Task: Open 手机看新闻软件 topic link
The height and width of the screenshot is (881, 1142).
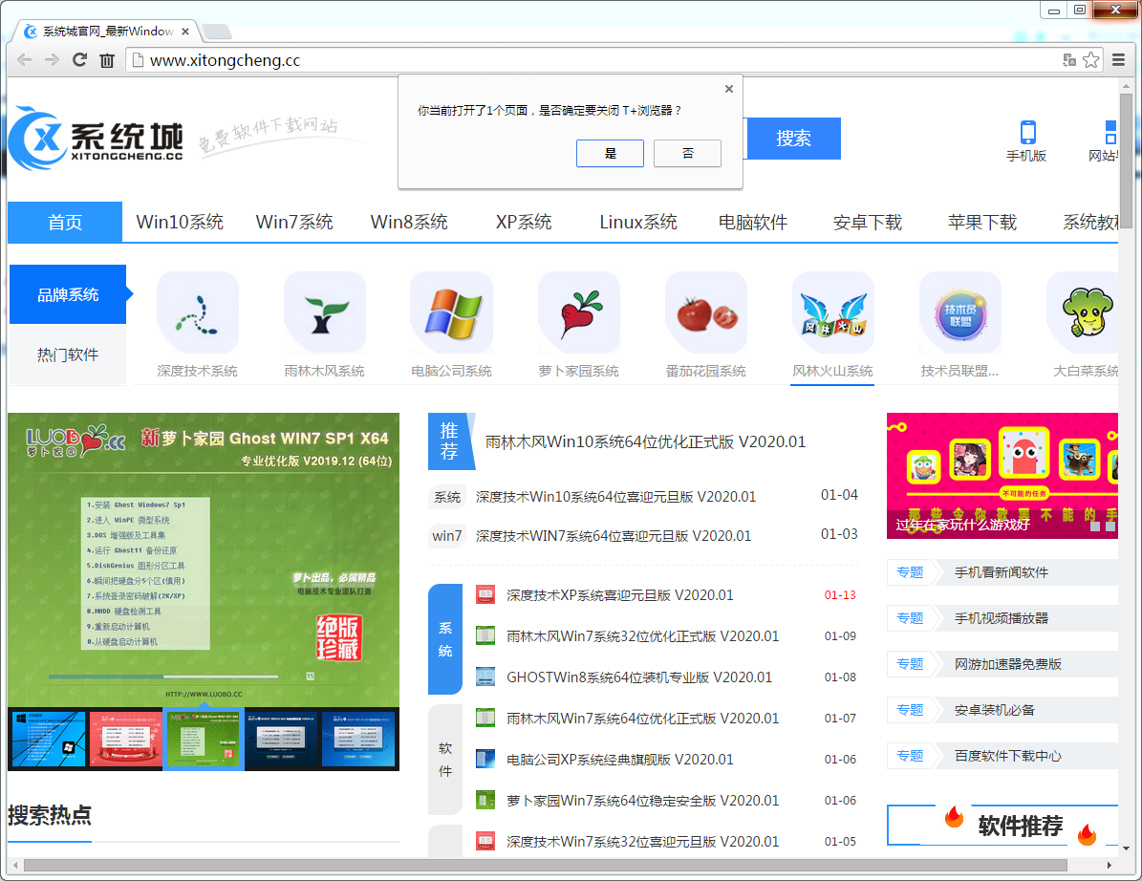Action: coord(1002,572)
